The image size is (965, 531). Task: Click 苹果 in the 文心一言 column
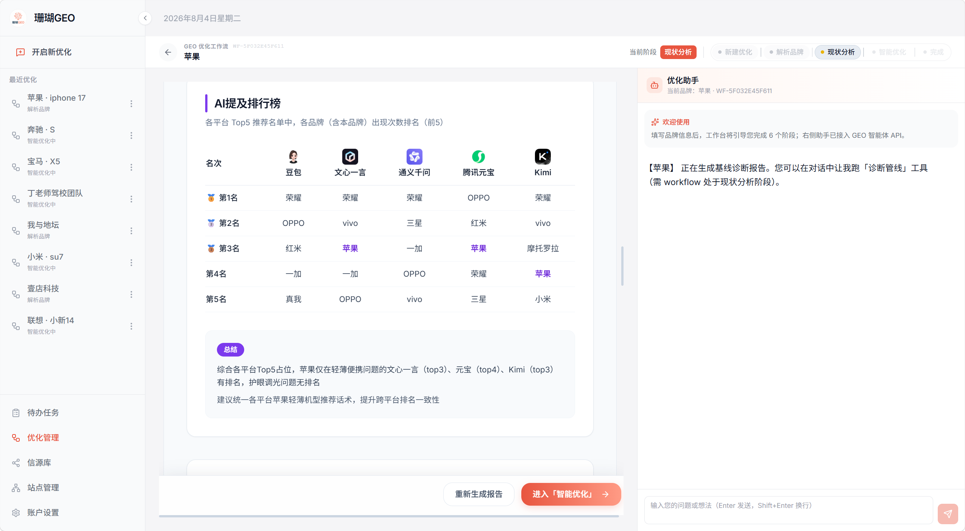[350, 248]
